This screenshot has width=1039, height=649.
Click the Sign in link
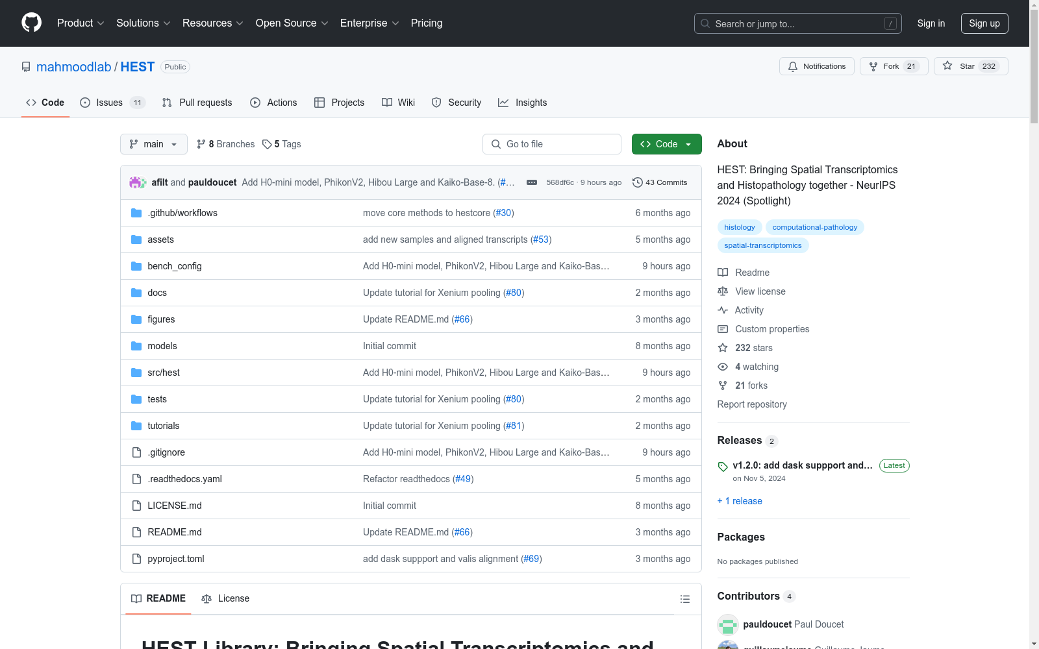931,23
